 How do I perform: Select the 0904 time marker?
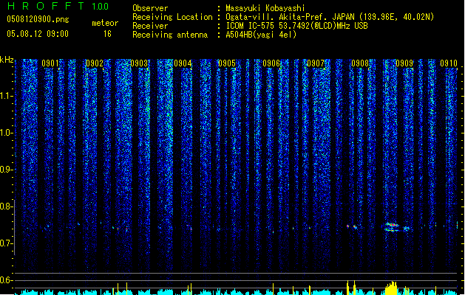[183, 63]
